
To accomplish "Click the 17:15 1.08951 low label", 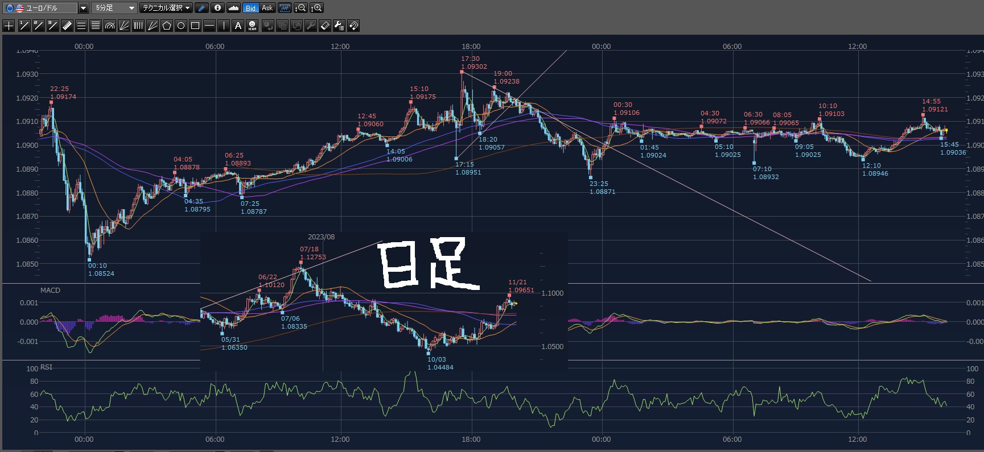I will click(468, 168).
